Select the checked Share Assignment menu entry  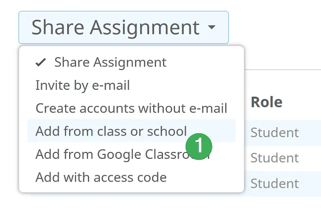(x=110, y=63)
